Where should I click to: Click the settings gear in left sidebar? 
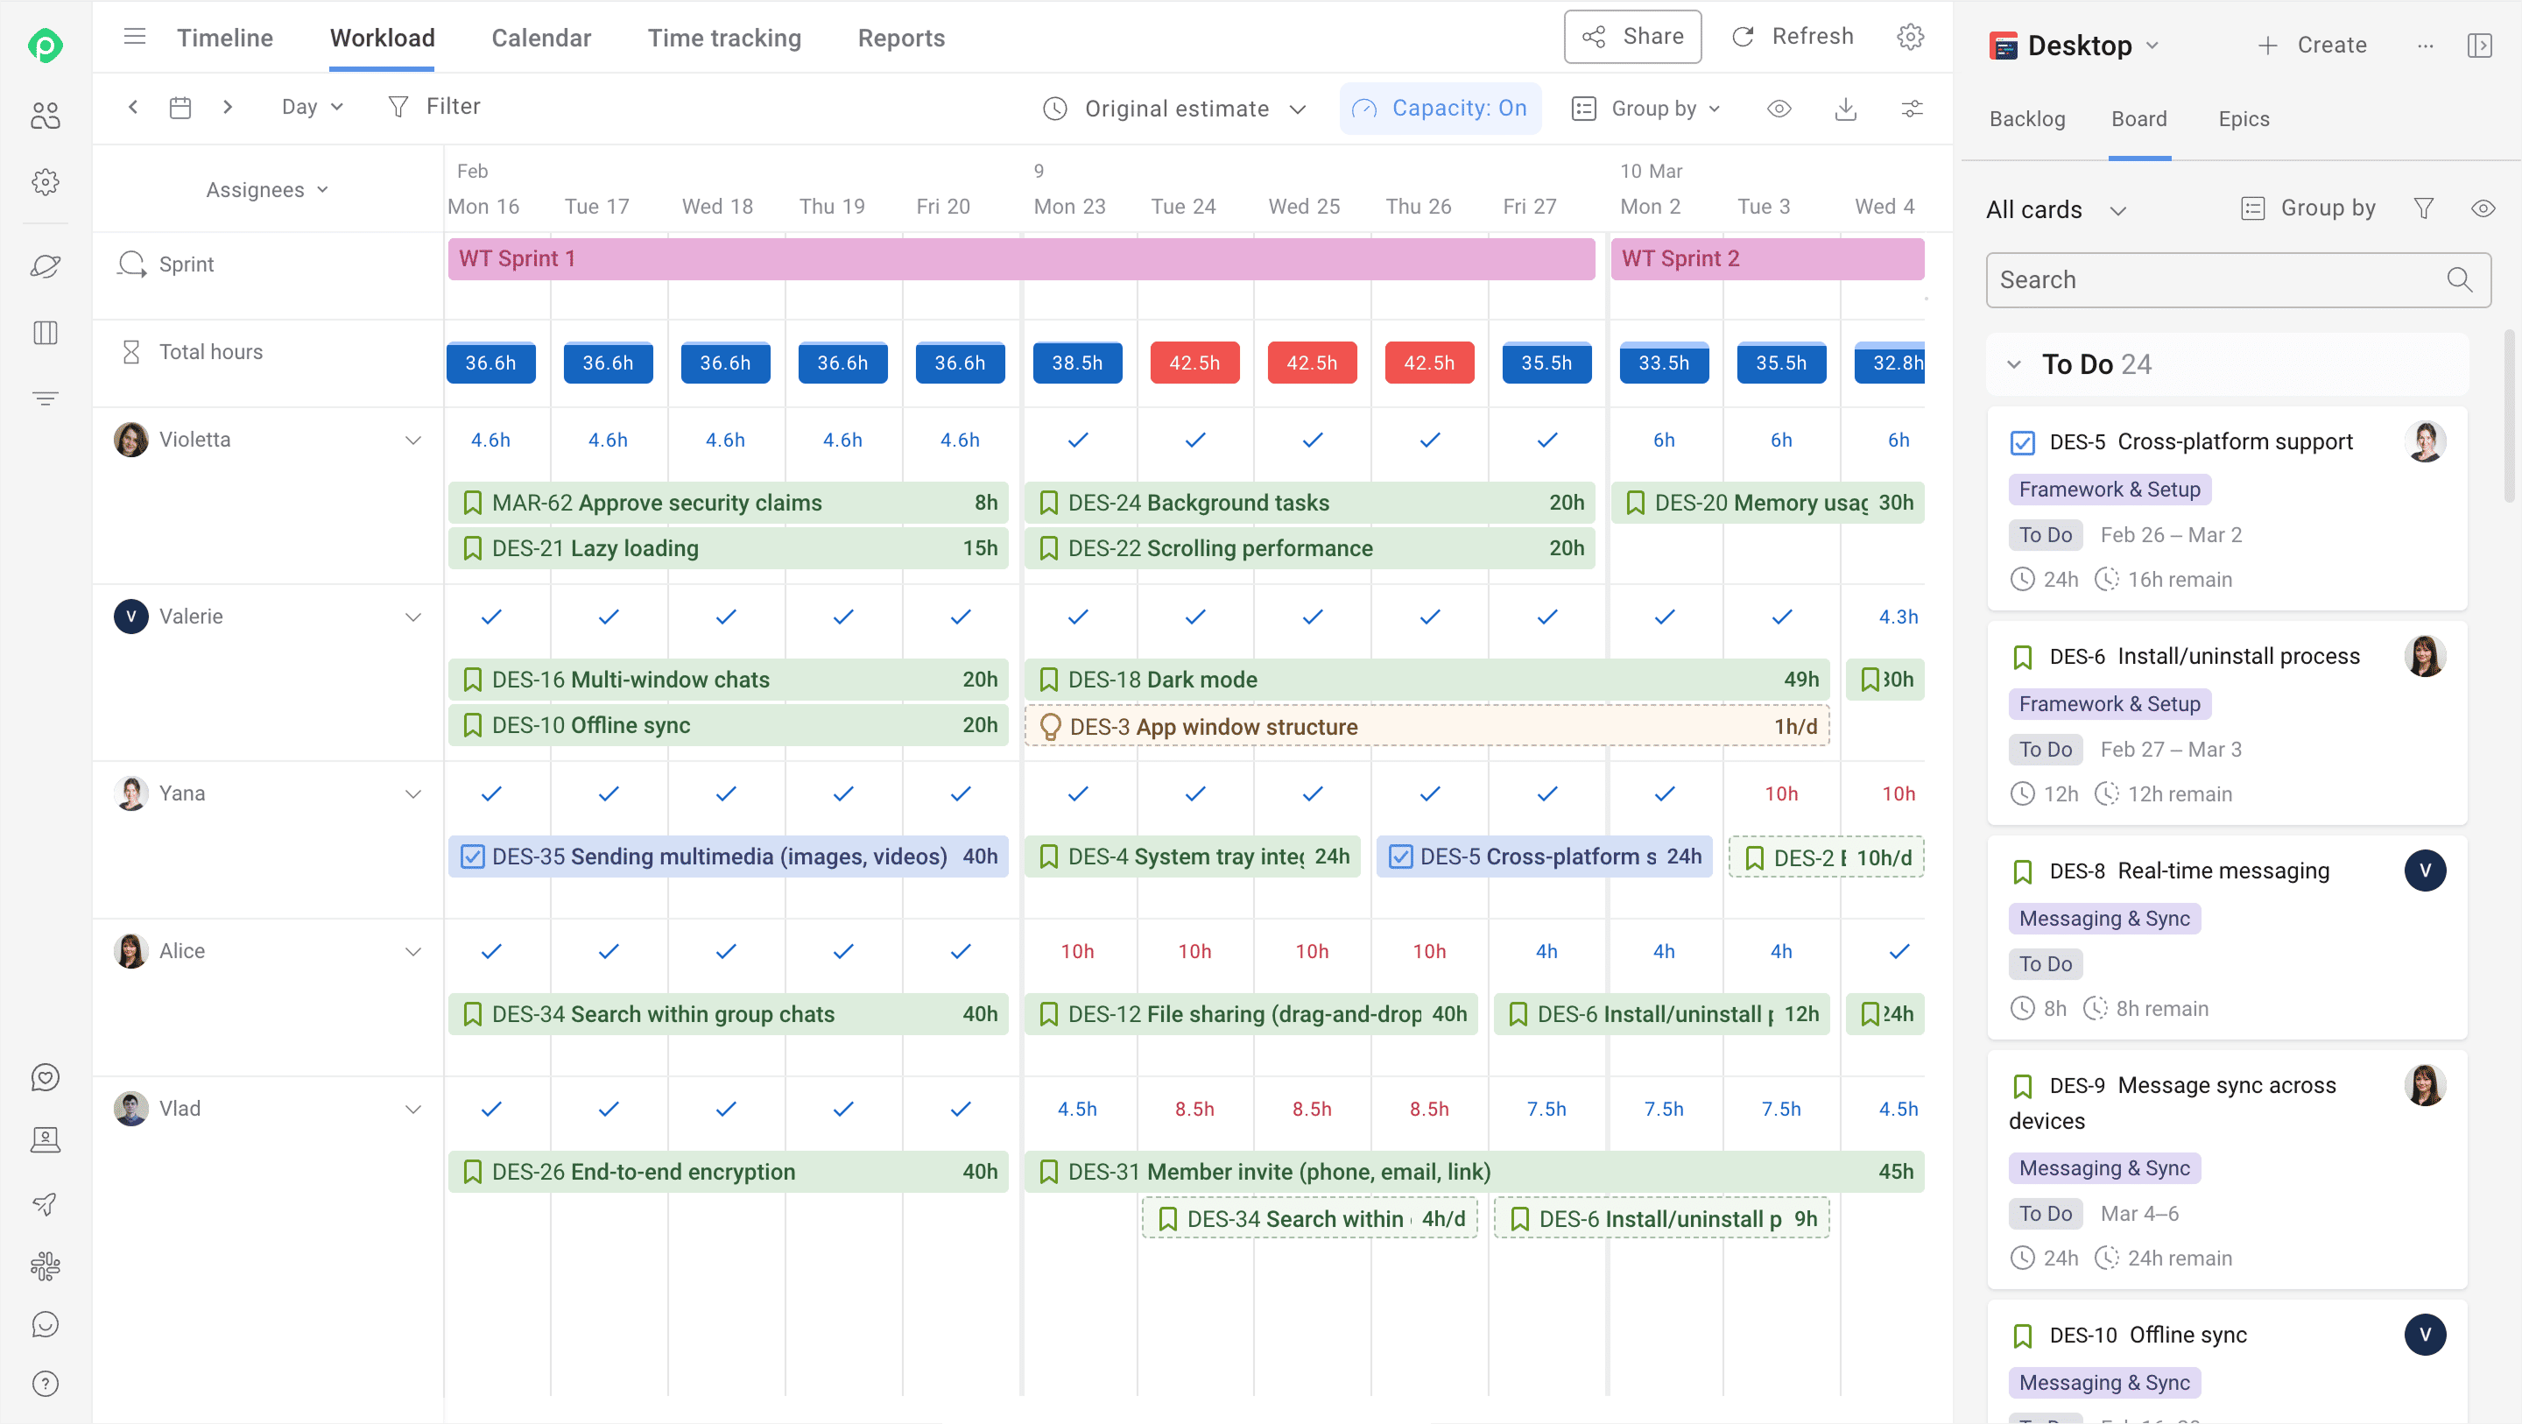click(45, 182)
